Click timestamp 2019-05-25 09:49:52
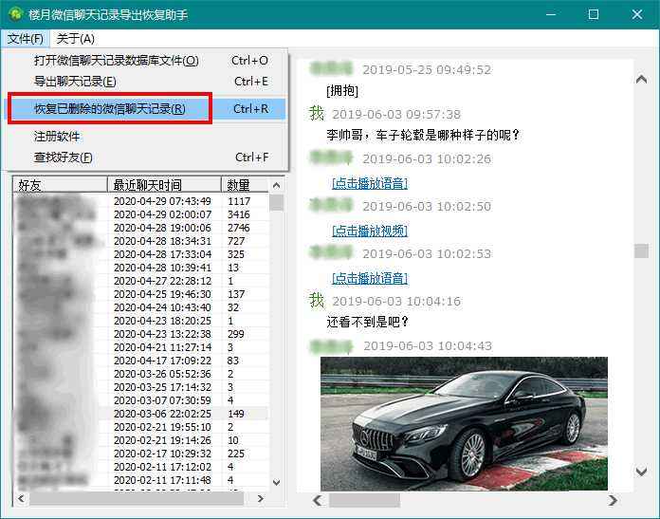 pos(427,69)
